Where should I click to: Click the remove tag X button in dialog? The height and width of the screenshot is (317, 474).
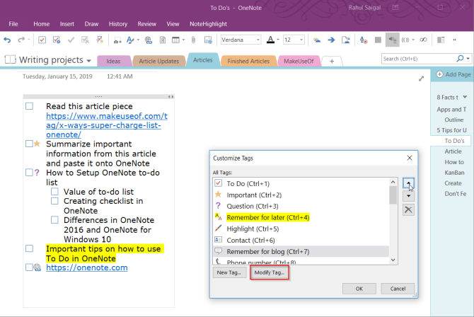click(408, 210)
